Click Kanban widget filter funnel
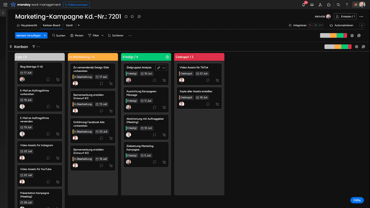 33,47
